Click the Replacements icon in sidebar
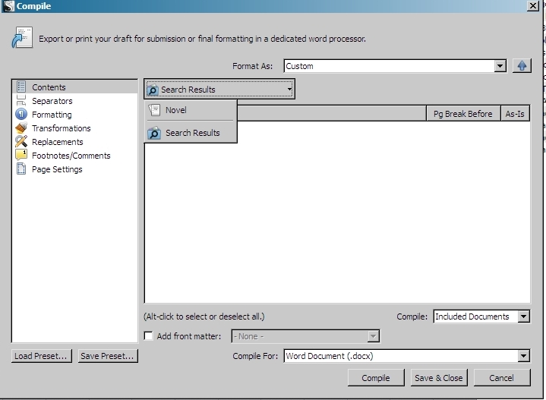The width and height of the screenshot is (546, 400). (21, 142)
